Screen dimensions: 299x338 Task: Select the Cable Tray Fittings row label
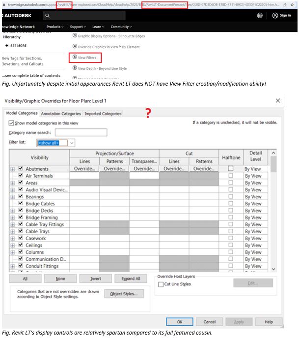click(x=45, y=224)
